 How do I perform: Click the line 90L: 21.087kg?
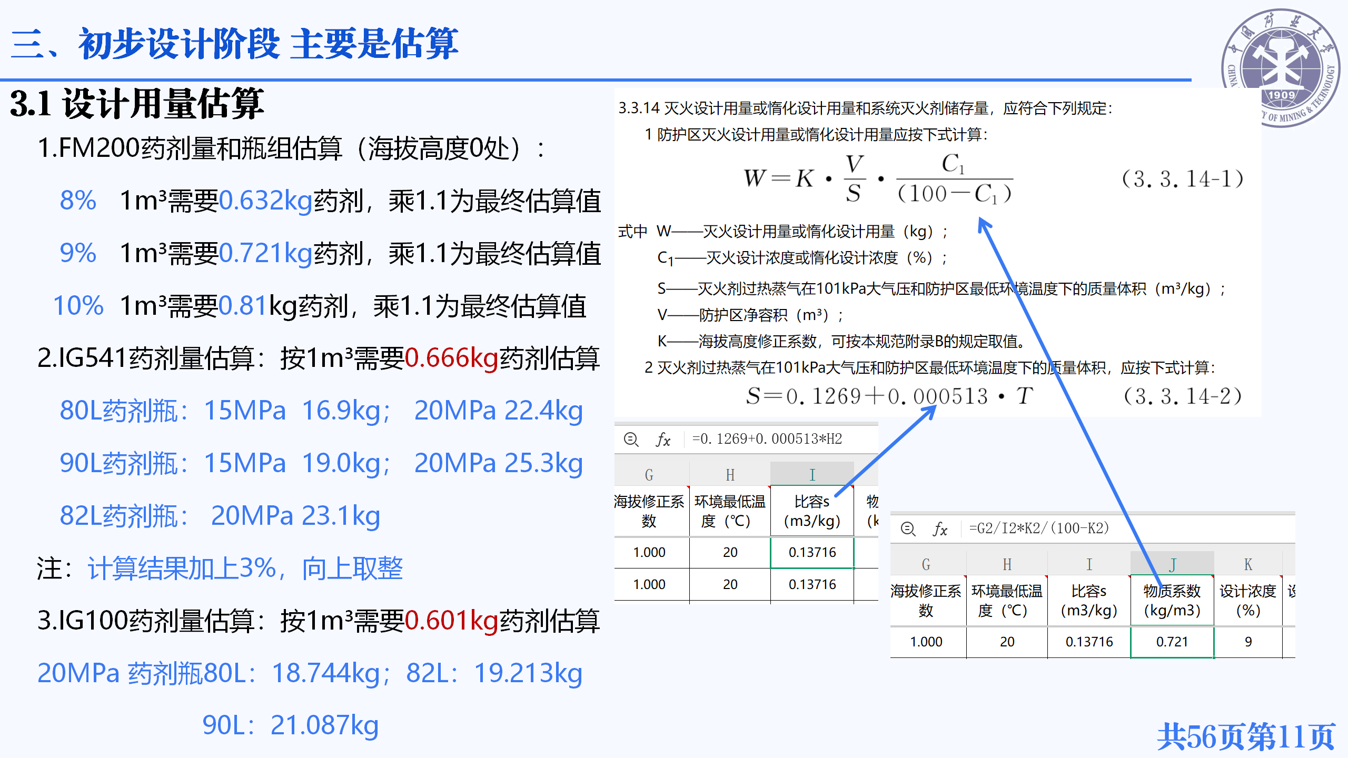(291, 725)
